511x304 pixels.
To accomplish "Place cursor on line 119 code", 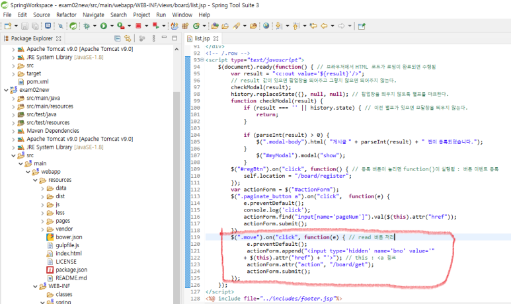I will pyautogui.click(x=313, y=237).
